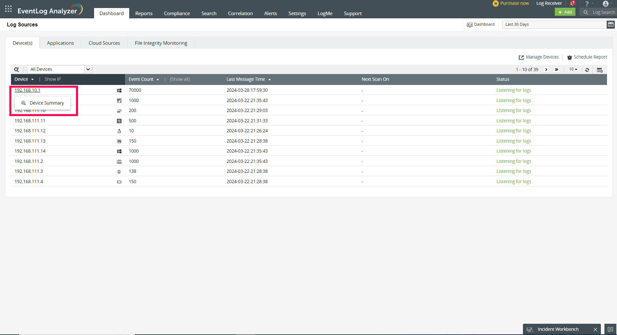Open the notifications bell
The image size is (617, 335).
pos(573,4)
